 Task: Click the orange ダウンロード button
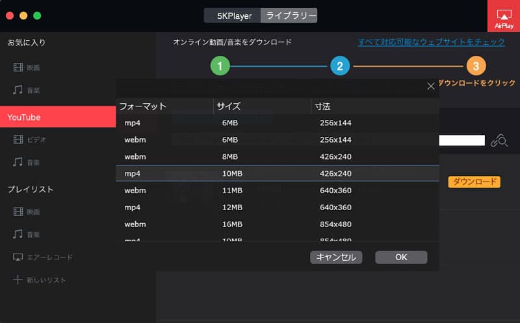pos(474,182)
